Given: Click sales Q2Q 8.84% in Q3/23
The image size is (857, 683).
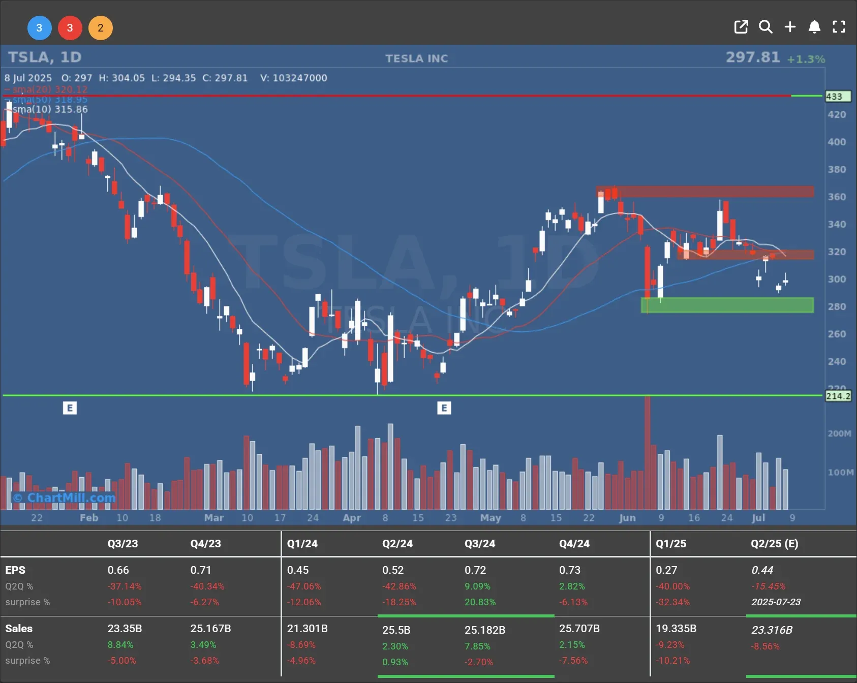Looking at the screenshot, I should point(120,645).
